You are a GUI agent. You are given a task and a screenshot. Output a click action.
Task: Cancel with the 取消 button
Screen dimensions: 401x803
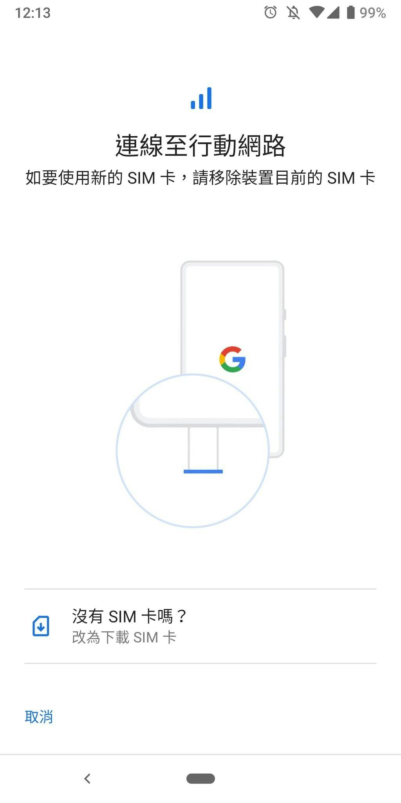(x=39, y=717)
